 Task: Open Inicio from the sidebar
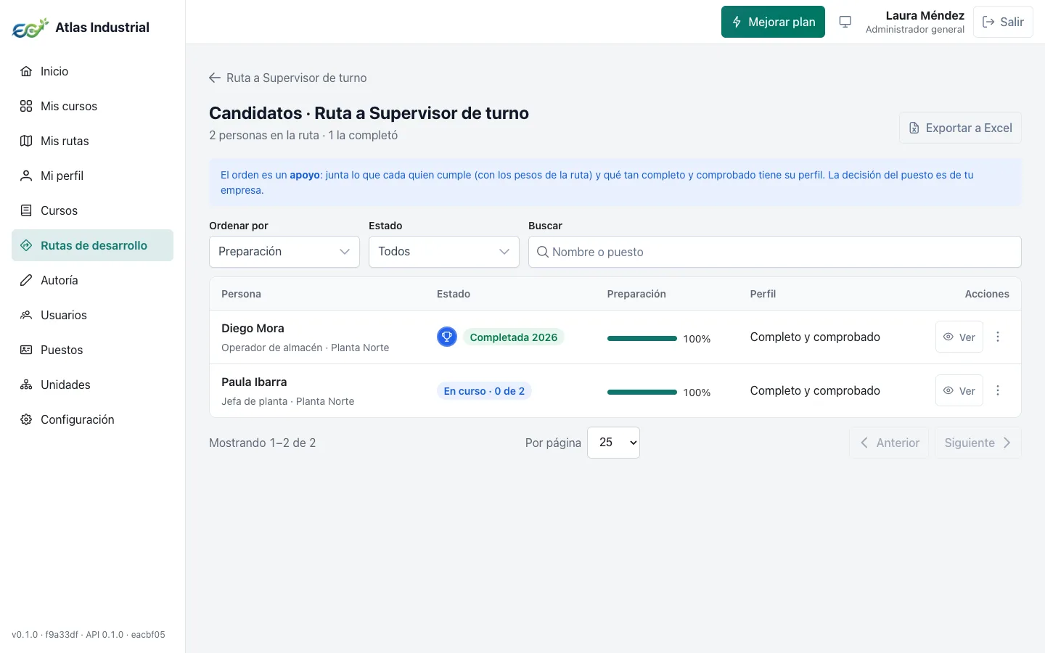click(92, 71)
